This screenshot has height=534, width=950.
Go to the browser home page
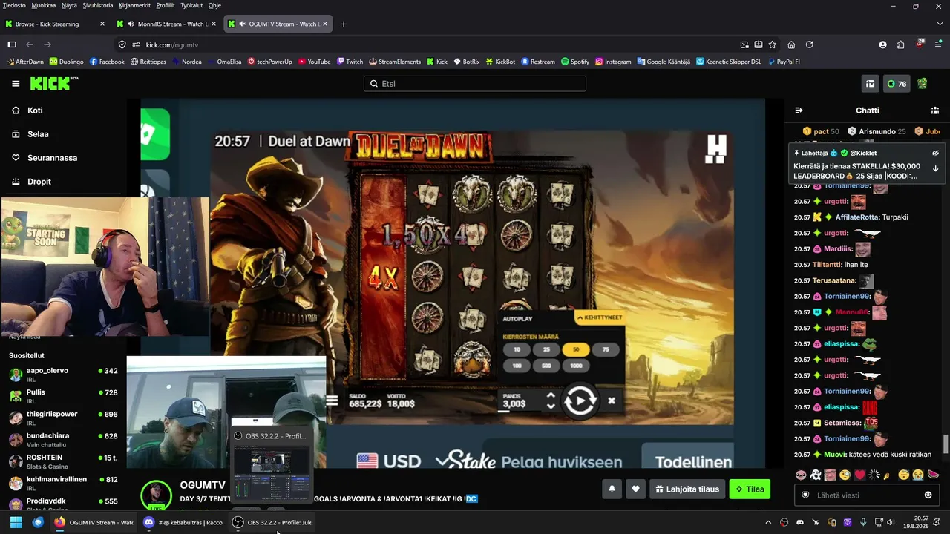coord(791,44)
